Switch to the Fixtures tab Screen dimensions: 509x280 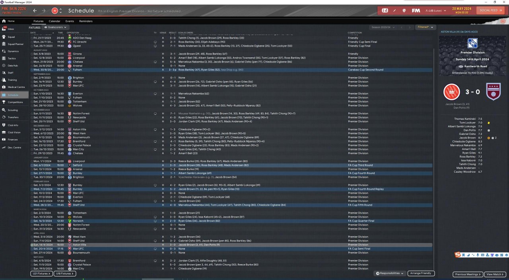[x=39, y=21]
